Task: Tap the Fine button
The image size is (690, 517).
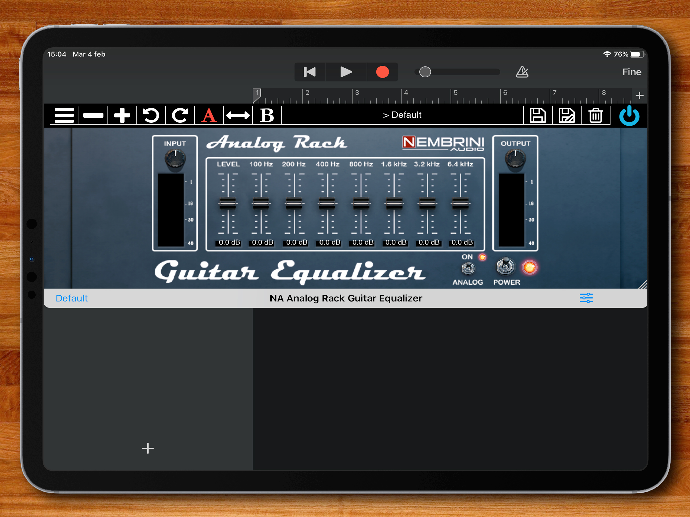Action: click(632, 72)
